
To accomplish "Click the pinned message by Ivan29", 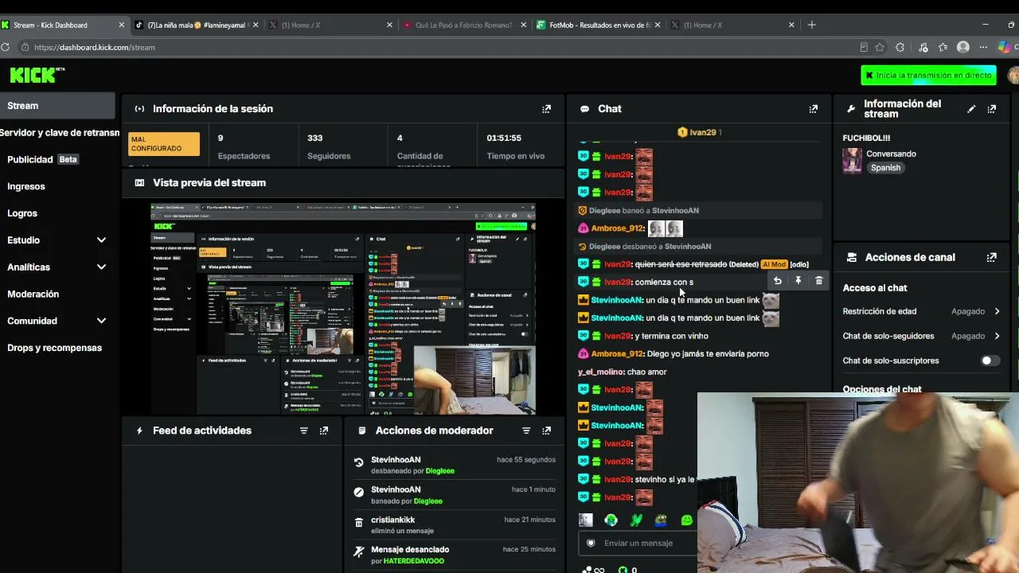I will [699, 132].
